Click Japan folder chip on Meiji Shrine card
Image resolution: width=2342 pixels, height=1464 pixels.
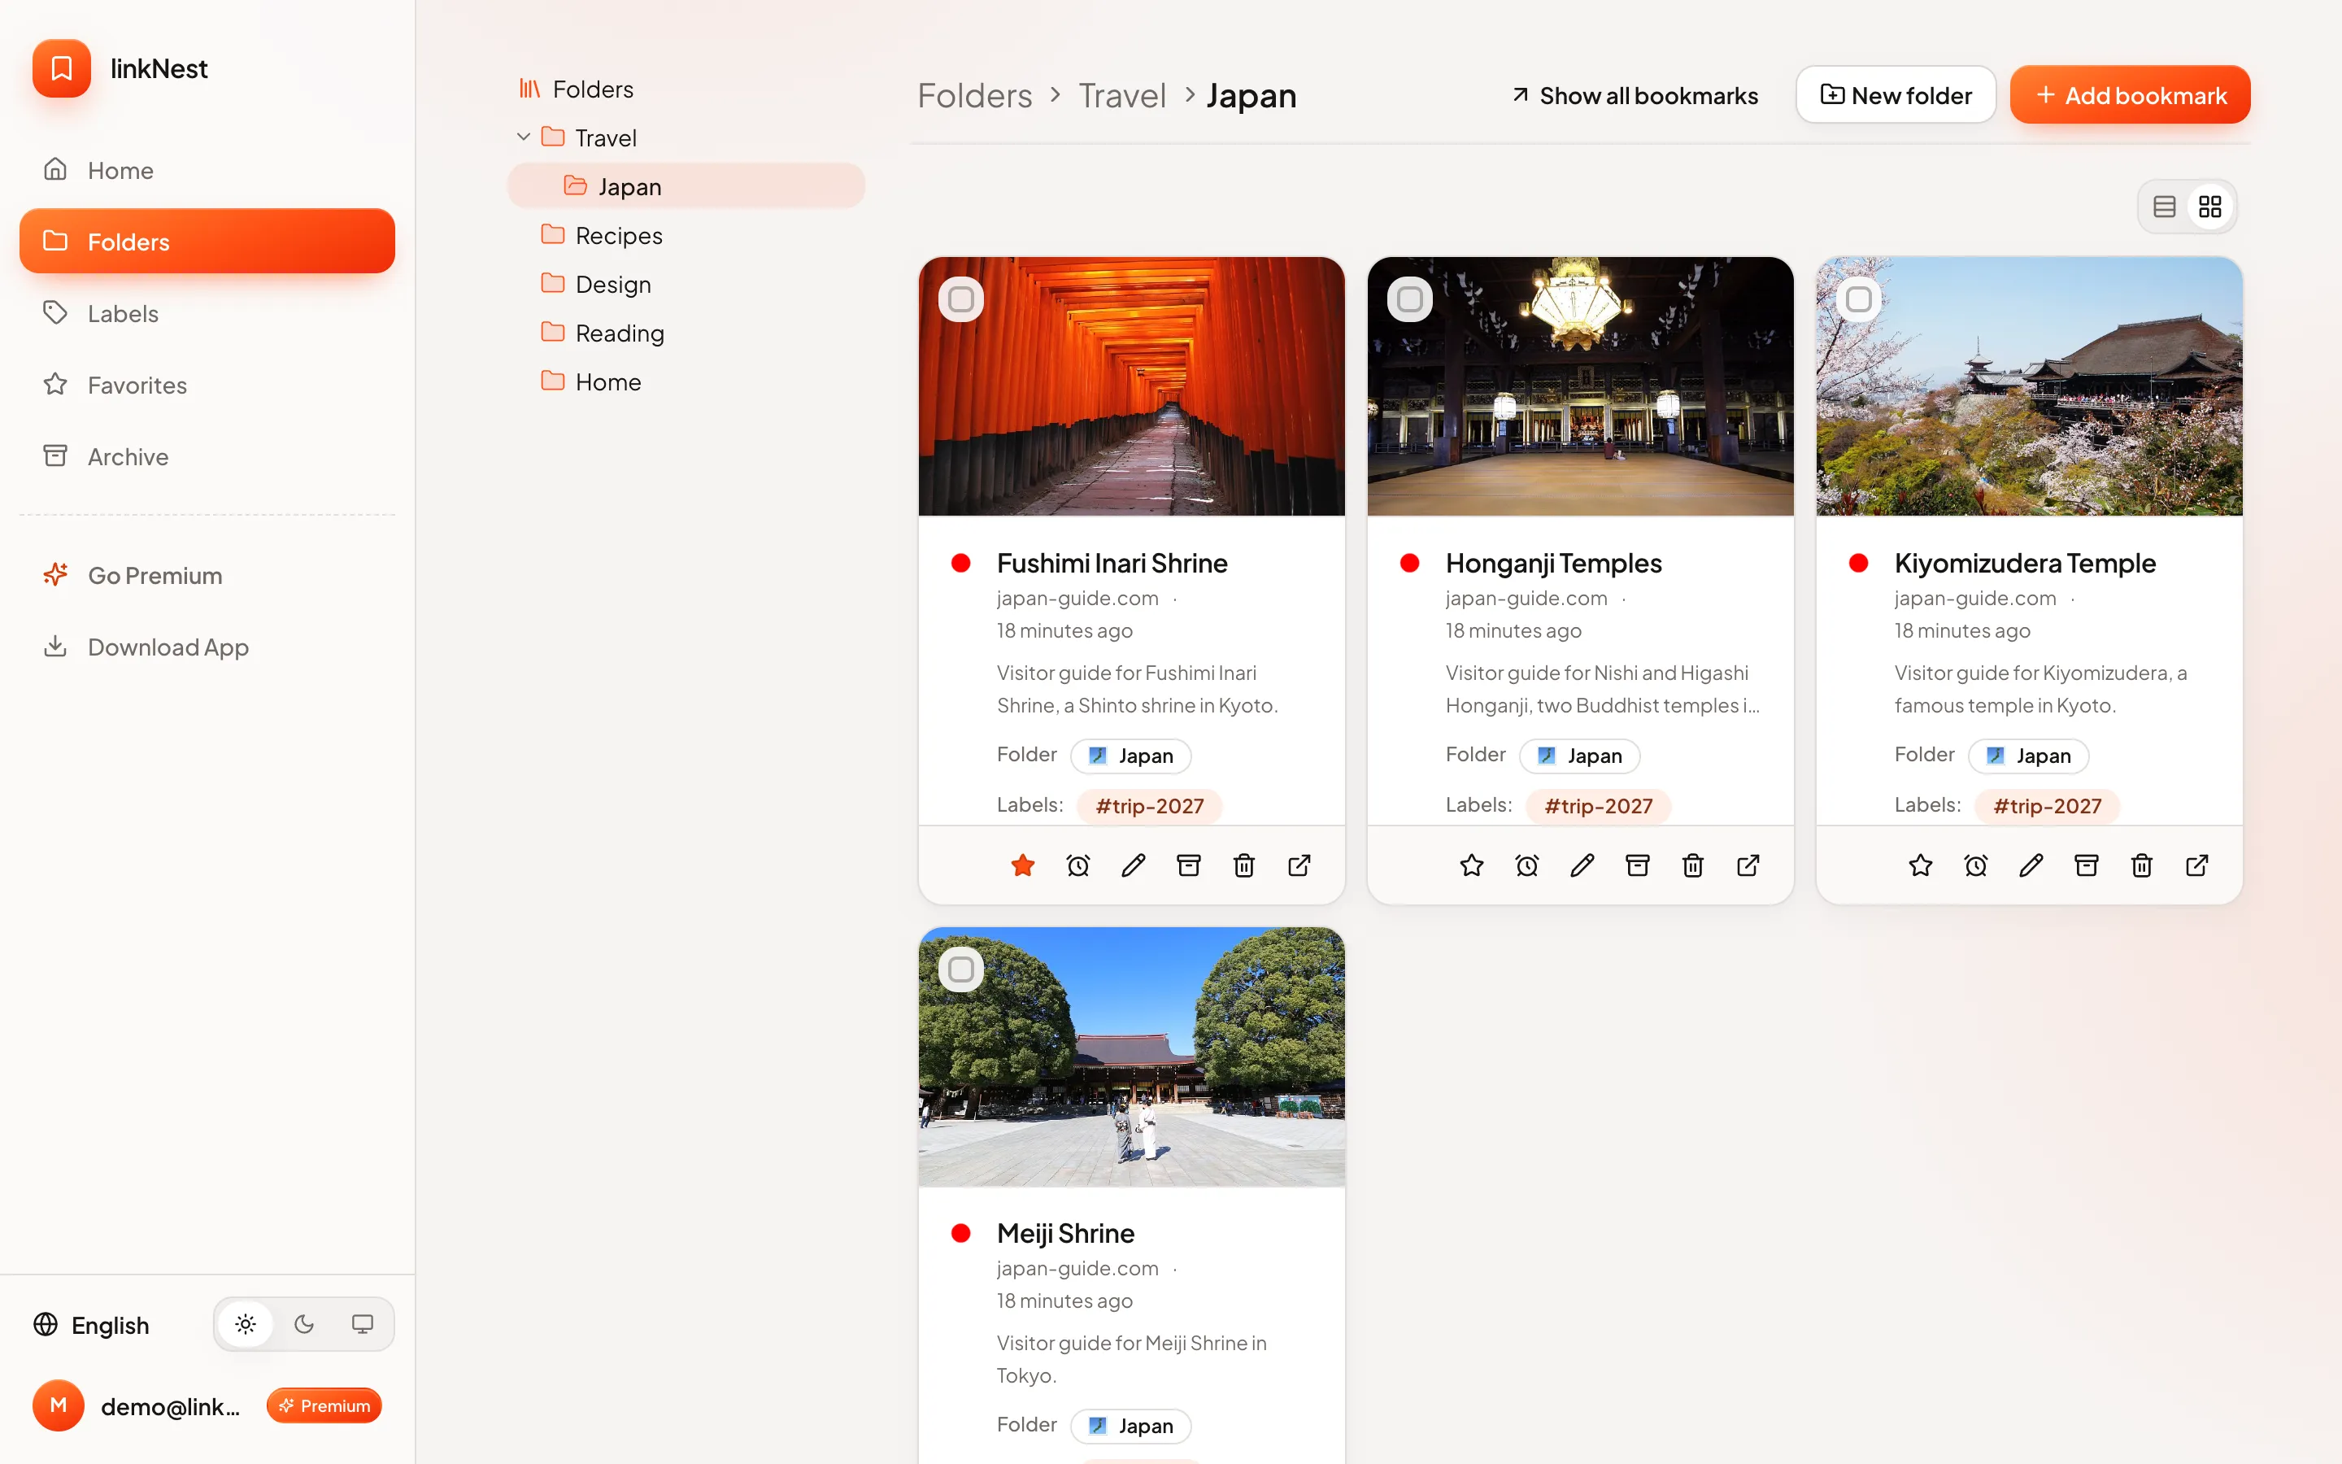(x=1130, y=1425)
